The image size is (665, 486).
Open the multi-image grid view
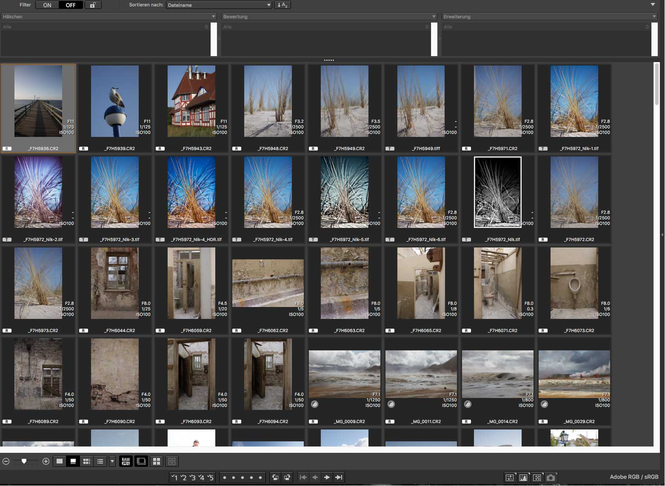pyautogui.click(x=157, y=461)
